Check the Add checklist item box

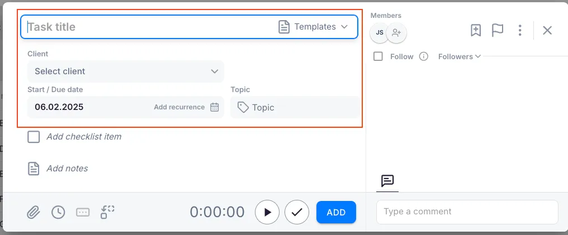click(x=34, y=137)
